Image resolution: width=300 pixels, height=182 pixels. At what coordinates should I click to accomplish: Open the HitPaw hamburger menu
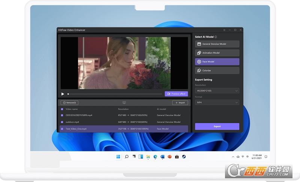coord(224,30)
